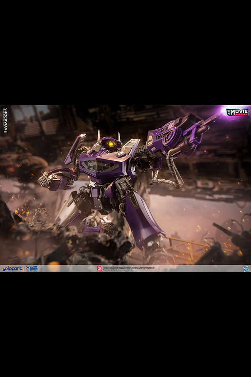Click the red Transformers faction icon
This screenshot has width=251, height=377.
(x=100, y=269)
